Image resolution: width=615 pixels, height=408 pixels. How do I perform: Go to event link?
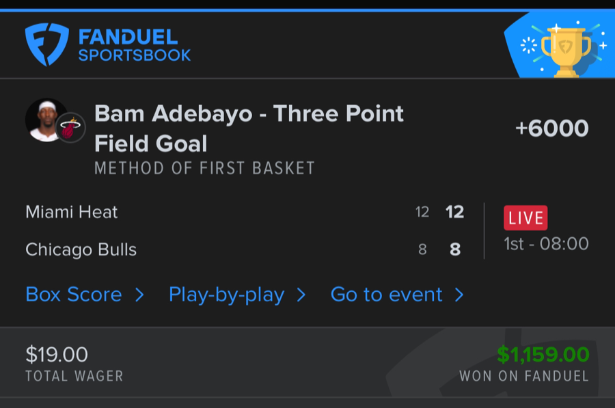coord(386,295)
